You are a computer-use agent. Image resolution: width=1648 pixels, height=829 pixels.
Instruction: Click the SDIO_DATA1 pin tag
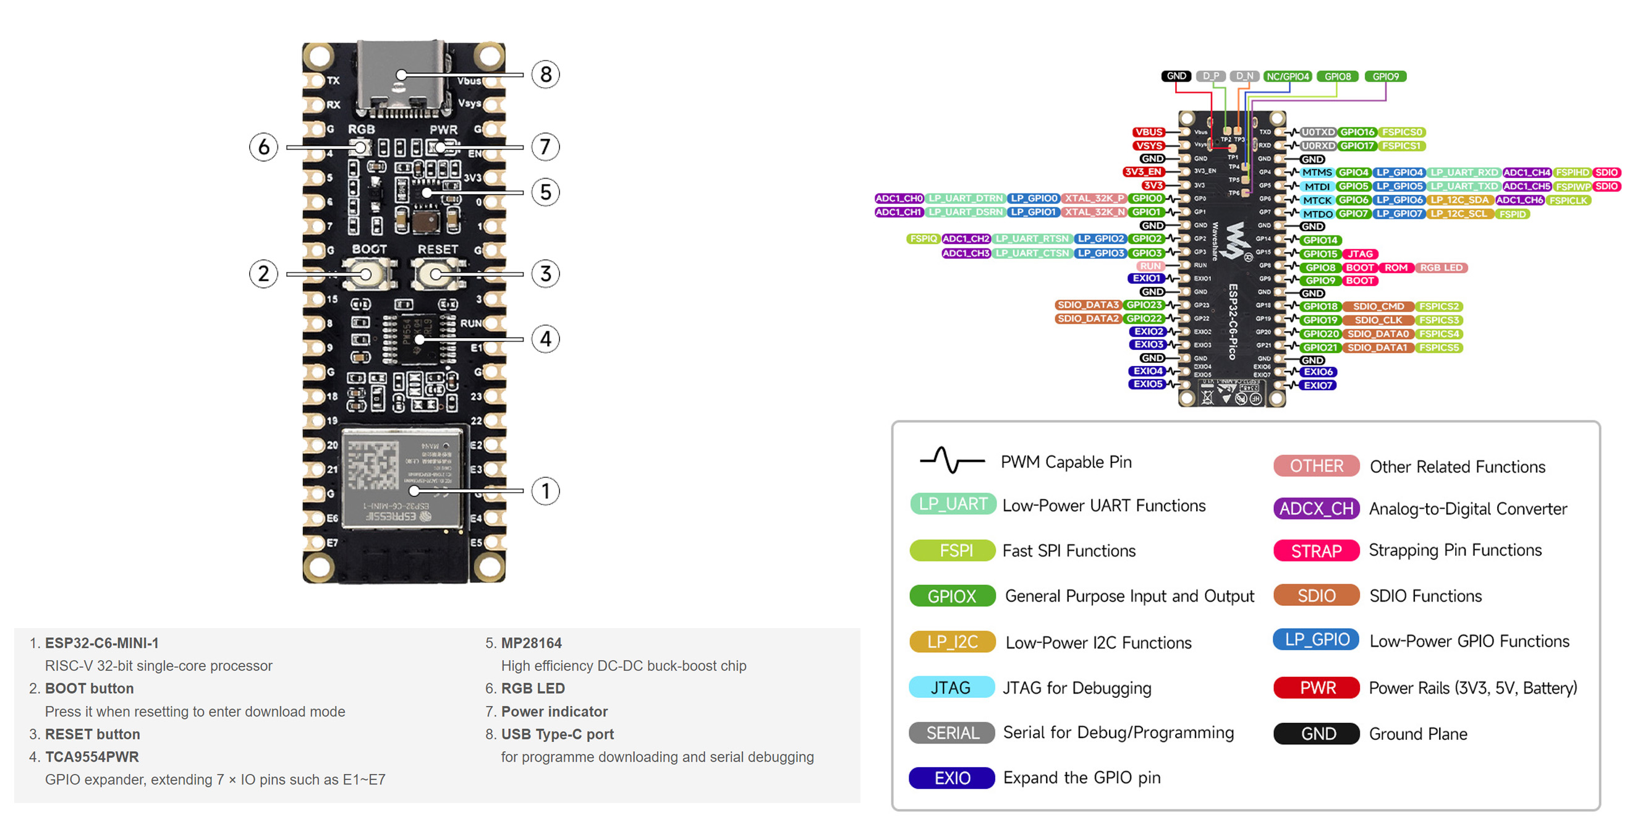tap(1378, 348)
